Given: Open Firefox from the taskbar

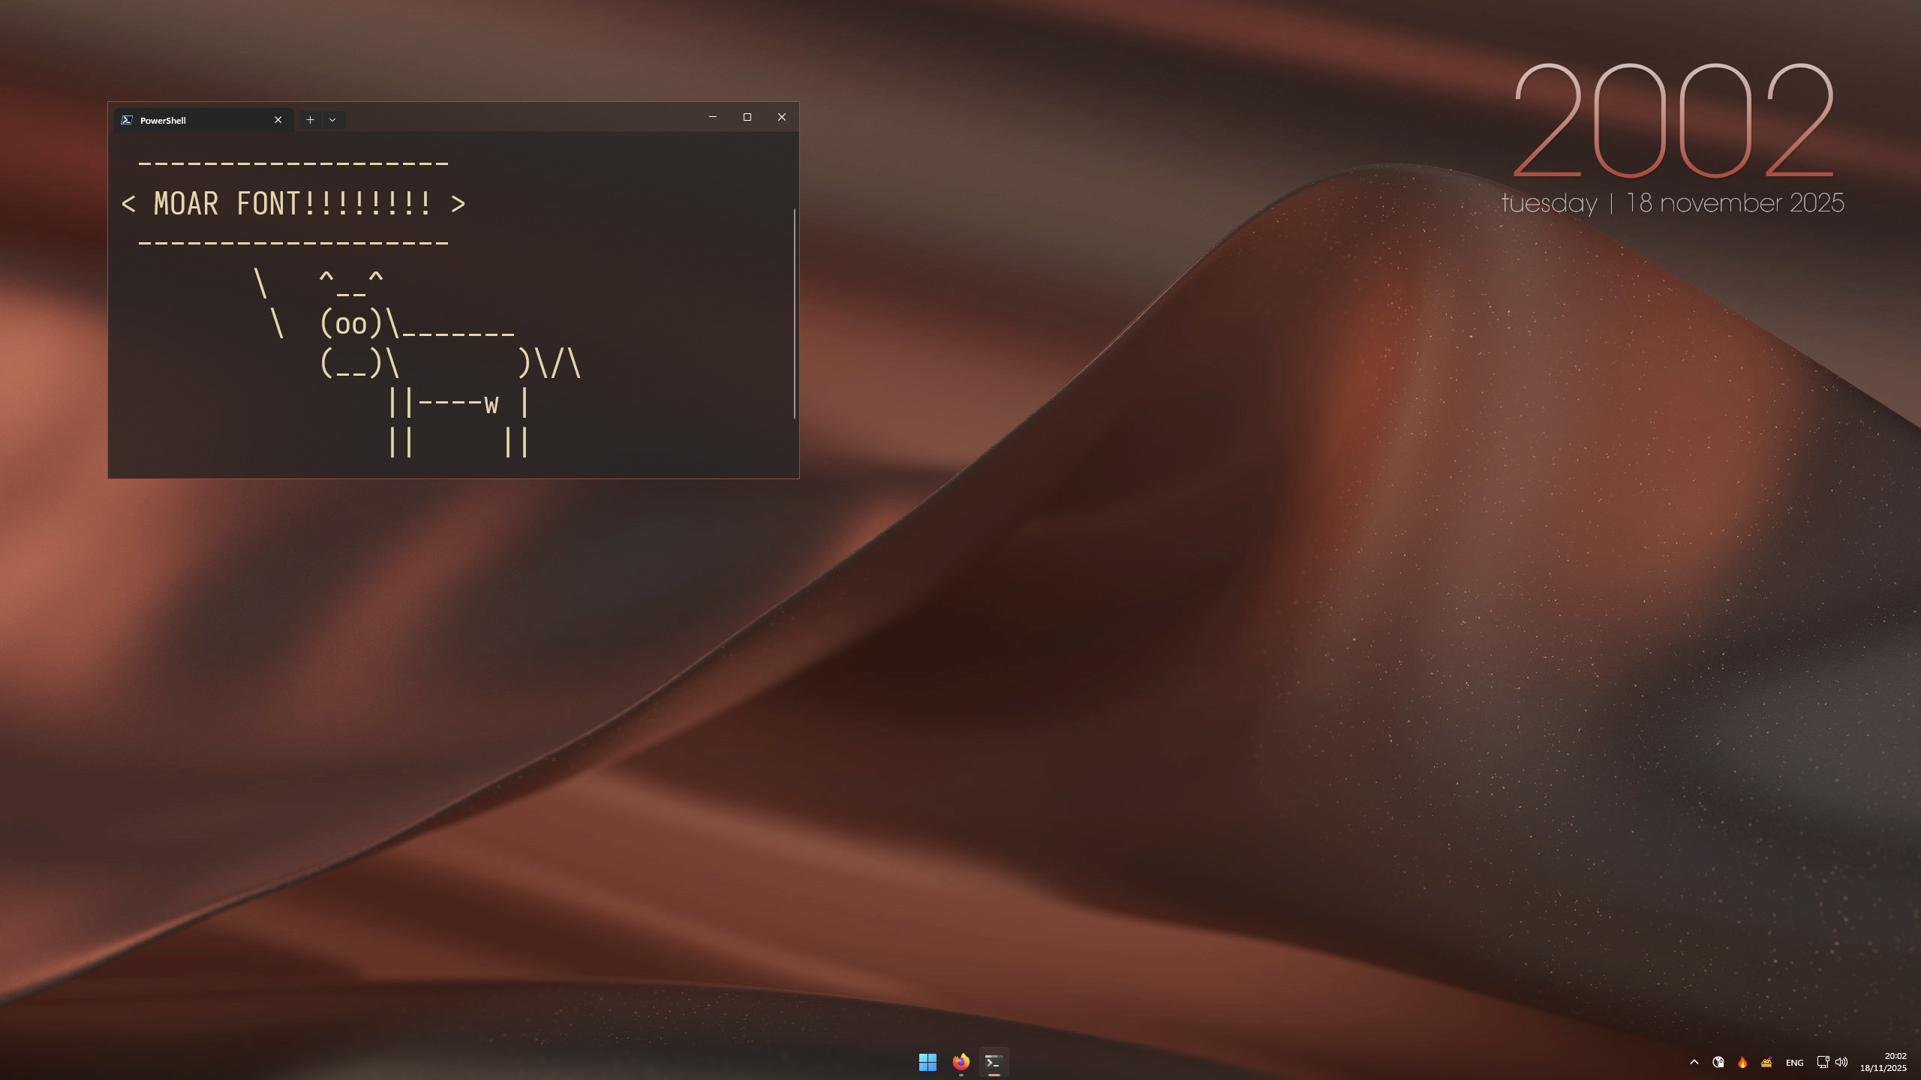Looking at the screenshot, I should tap(960, 1062).
